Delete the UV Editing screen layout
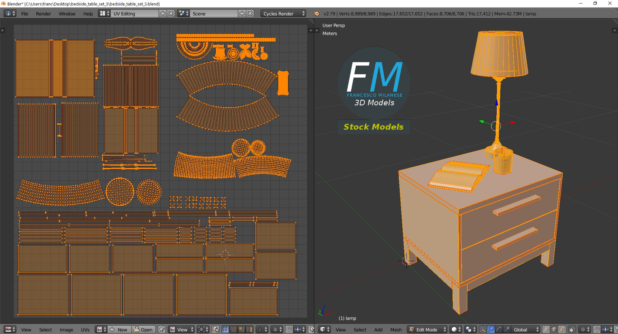The height and width of the screenshot is (334, 618). 171,14
